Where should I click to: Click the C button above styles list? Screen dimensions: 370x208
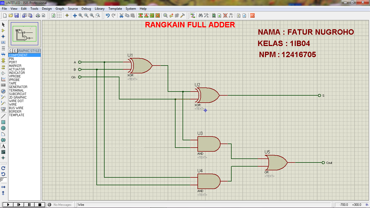click(x=10, y=51)
